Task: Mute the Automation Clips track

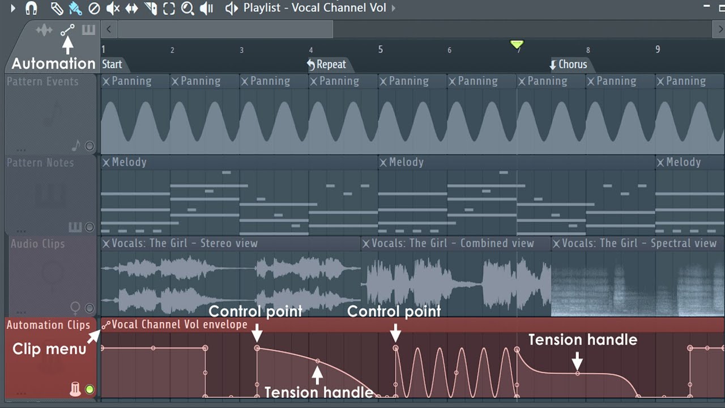Action: [89, 389]
